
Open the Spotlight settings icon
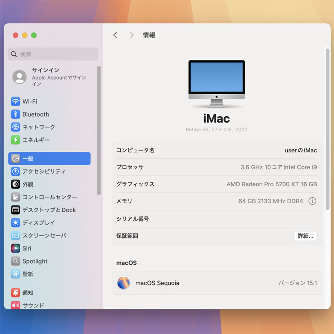click(16, 261)
